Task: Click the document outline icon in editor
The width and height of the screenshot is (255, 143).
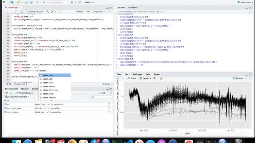Action: tap(110, 12)
